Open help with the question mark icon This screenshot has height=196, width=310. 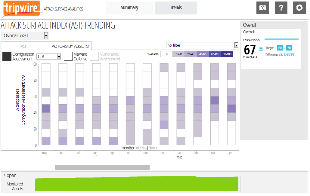281,8
